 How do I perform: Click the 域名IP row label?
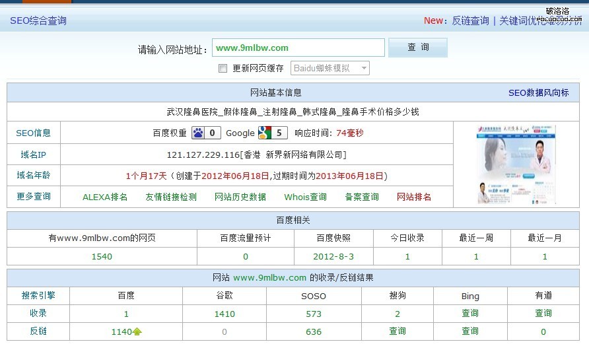pyautogui.click(x=34, y=155)
